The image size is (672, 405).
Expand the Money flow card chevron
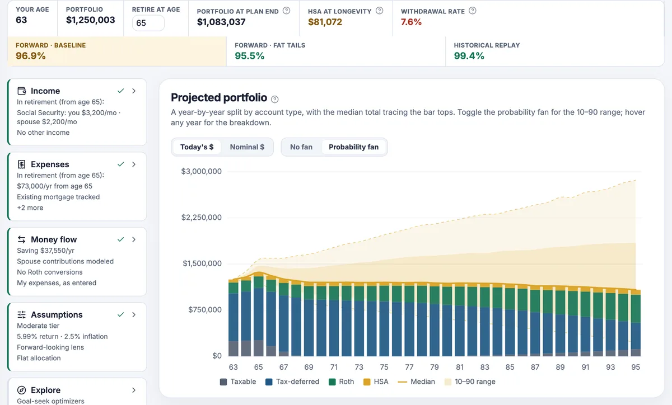[x=134, y=239]
